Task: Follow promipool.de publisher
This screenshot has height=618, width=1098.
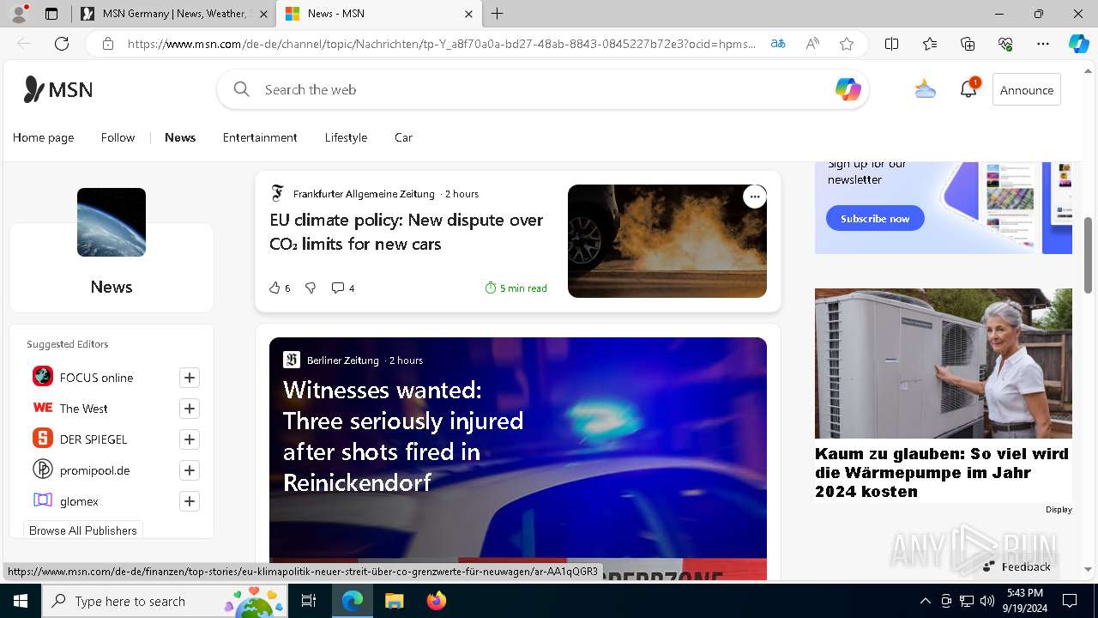Action: click(190, 470)
